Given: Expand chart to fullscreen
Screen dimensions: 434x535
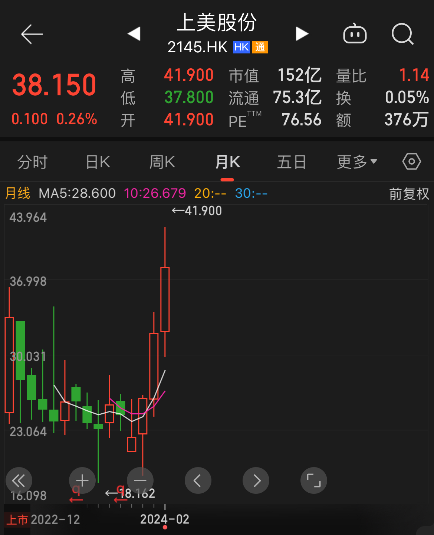Looking at the screenshot, I should pos(313,480).
